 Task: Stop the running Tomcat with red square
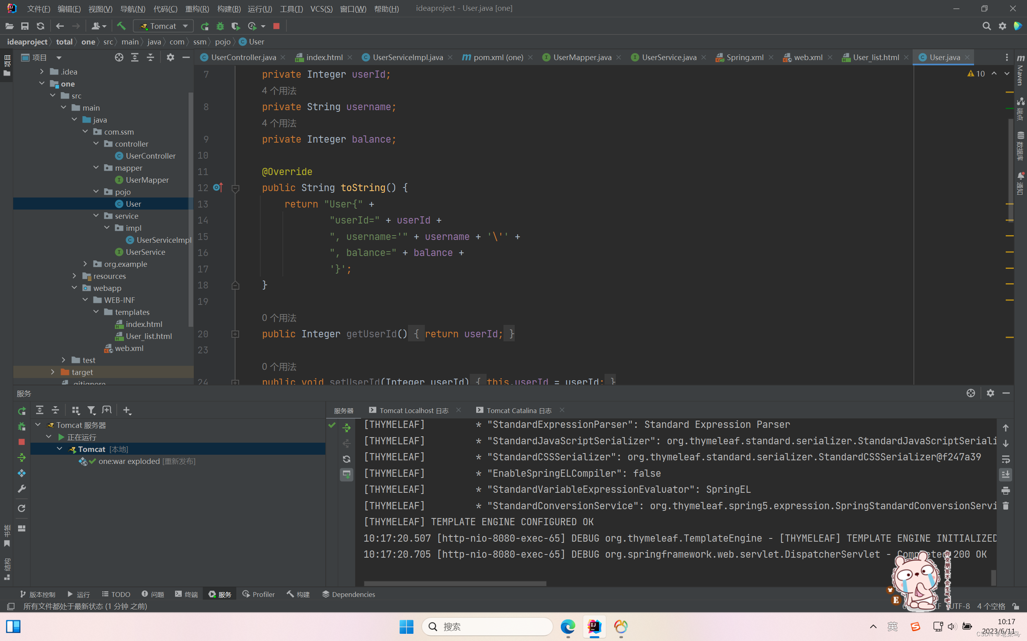276,26
